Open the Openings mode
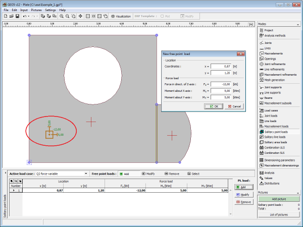The image size is (303, 227). [271, 59]
